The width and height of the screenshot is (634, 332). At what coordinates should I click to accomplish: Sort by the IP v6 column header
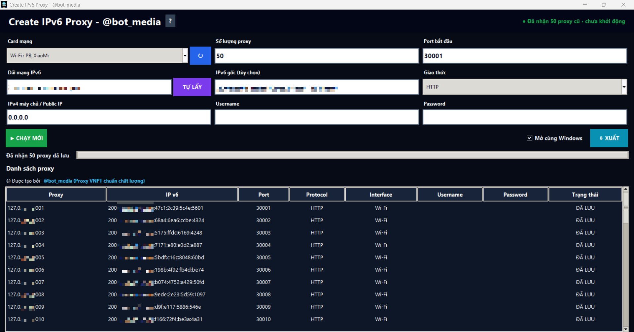click(172, 195)
